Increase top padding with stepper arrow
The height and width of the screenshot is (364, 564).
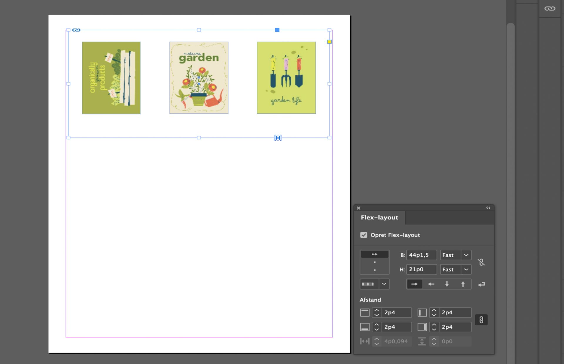point(377,310)
